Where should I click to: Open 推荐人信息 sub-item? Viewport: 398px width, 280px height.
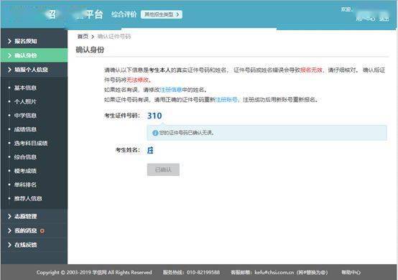point(28,198)
